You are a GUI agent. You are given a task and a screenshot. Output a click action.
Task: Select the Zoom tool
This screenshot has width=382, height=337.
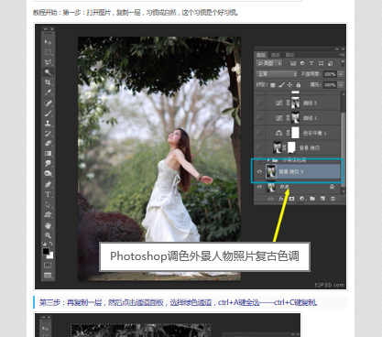tap(48, 235)
